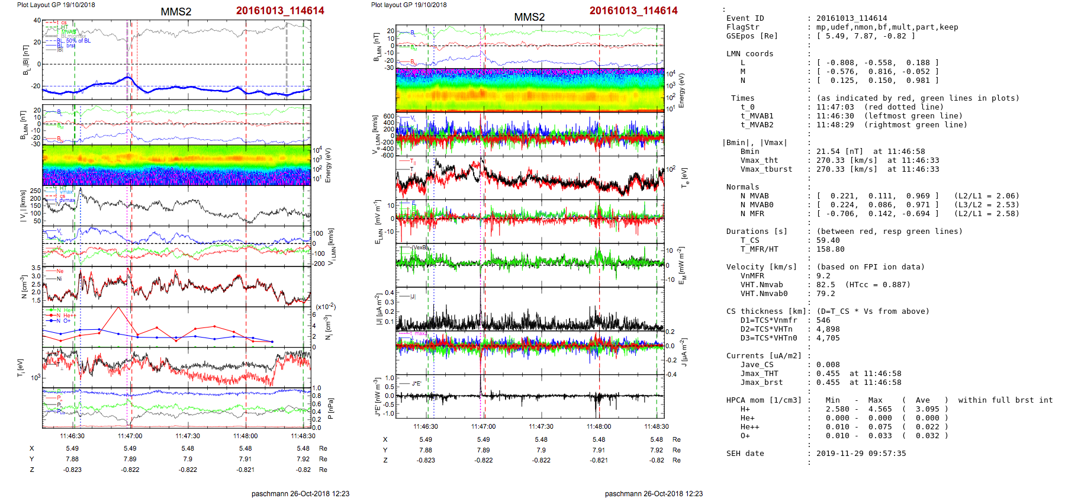Click the paschmann 26-Oct-2018 footer under the left plot

[300, 494]
